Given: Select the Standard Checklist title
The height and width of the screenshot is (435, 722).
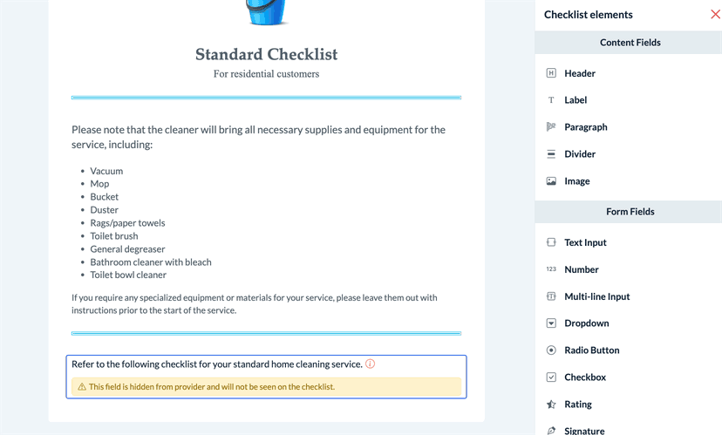Looking at the screenshot, I should point(266,54).
